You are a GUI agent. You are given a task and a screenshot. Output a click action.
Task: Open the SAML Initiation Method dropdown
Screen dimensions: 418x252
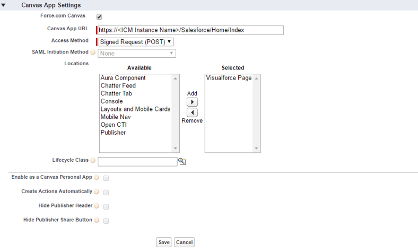[137, 53]
